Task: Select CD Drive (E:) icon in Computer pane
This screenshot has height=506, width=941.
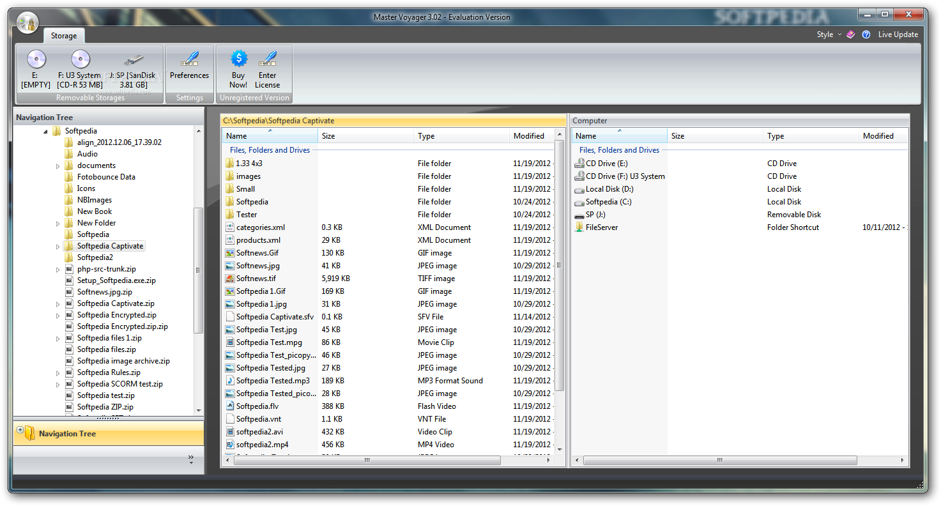Action: 579,164
